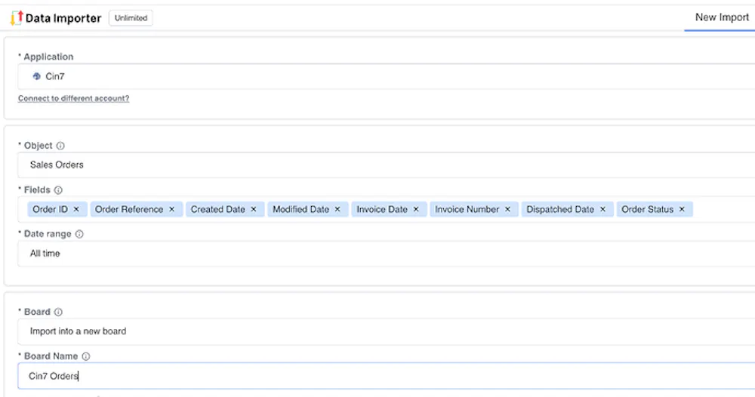
Task: Remove the Order Status field tag
Action: [x=682, y=209]
